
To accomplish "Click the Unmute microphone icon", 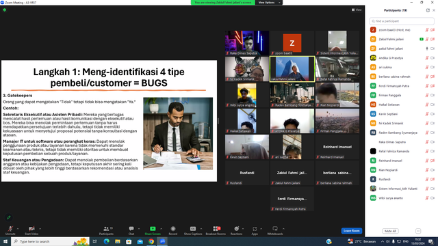I will tap(10, 229).
